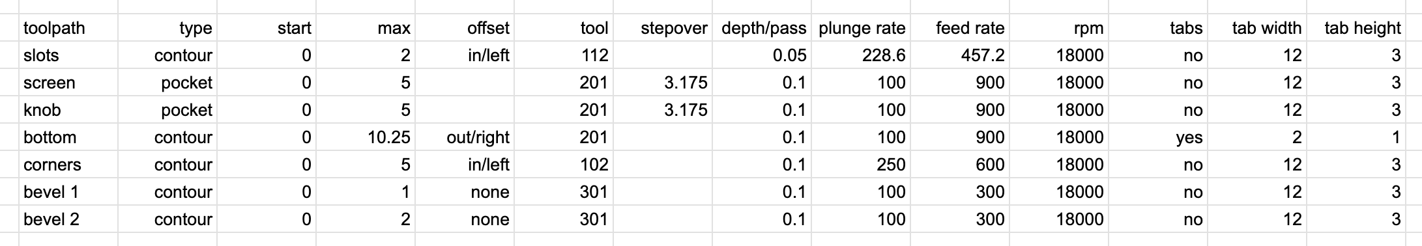Click the max value 10.25 cell
Screen dimensions: 1422x246
pos(366,137)
